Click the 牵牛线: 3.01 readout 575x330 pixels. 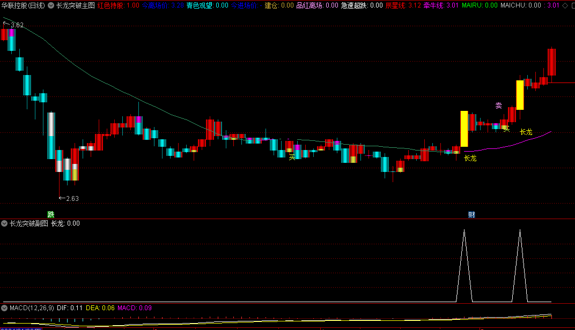(441, 5)
